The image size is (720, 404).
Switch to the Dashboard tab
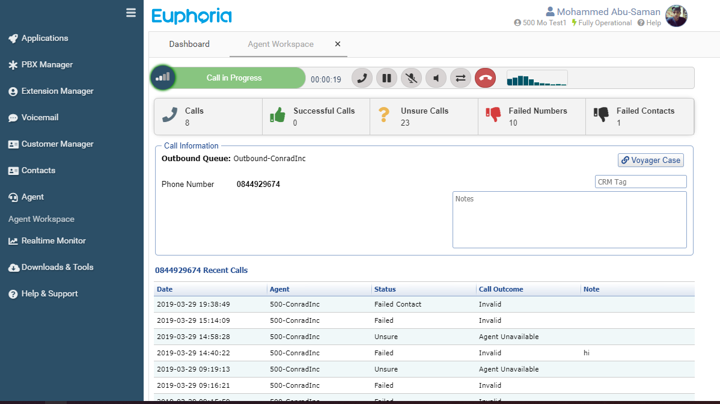click(189, 44)
